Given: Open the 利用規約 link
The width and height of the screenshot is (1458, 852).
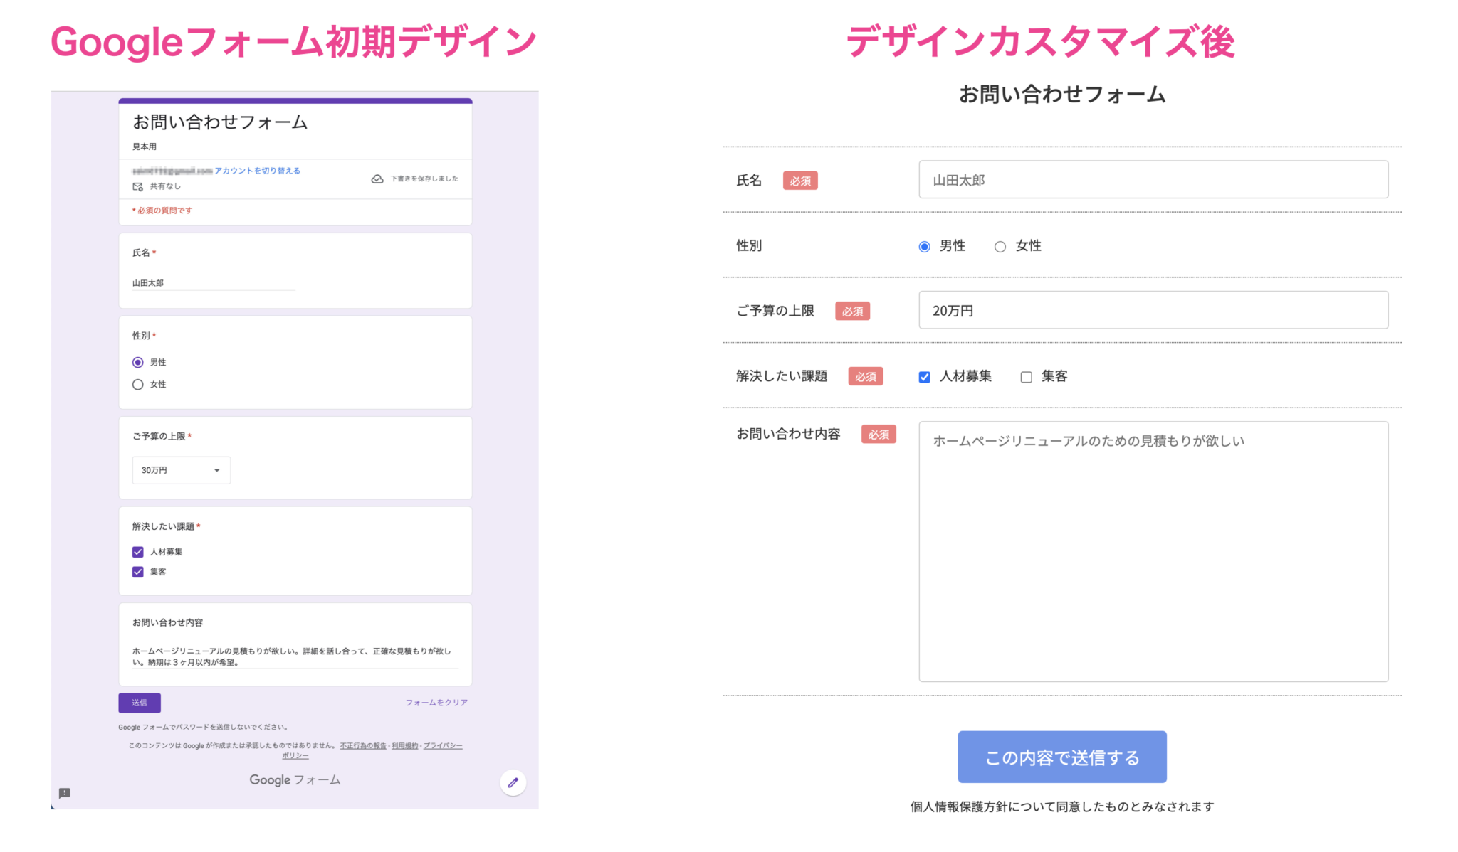Looking at the screenshot, I should tap(403, 745).
